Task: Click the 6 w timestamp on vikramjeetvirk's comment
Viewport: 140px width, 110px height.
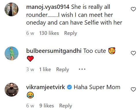Action: click(30, 106)
